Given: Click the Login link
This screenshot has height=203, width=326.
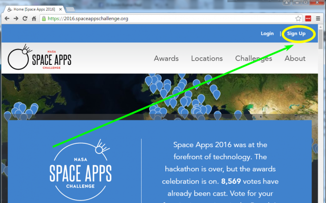Looking at the screenshot, I should coord(267,34).
